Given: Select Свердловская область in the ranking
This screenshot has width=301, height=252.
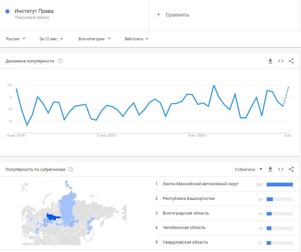Looking at the screenshot, I should click(x=185, y=242).
